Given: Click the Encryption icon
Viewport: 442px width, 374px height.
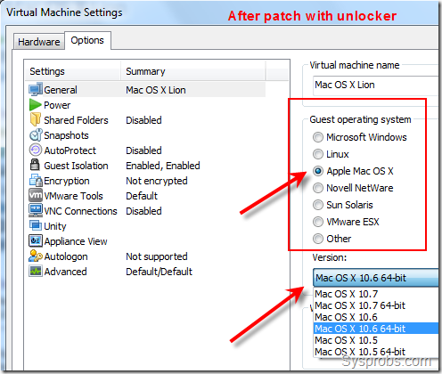Looking at the screenshot, I should click(x=36, y=180).
